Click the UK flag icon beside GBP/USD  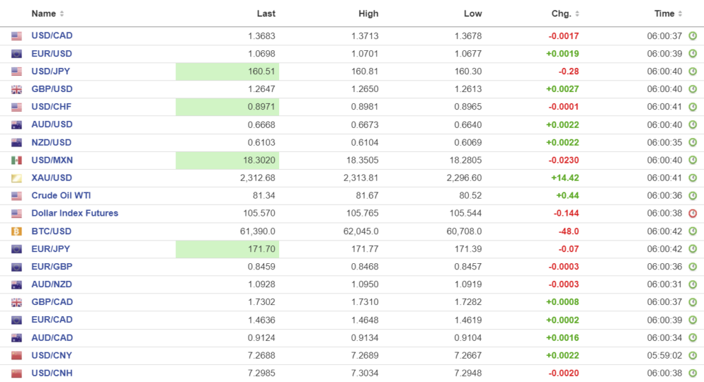(x=16, y=89)
